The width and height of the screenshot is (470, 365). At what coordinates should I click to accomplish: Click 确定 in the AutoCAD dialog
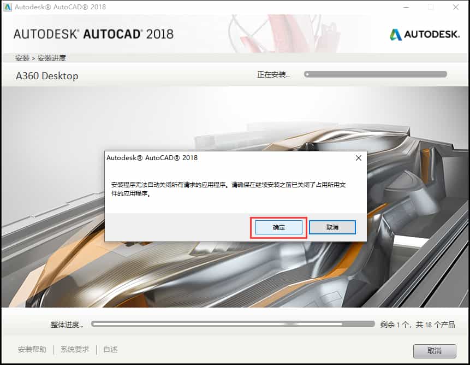[x=279, y=227]
